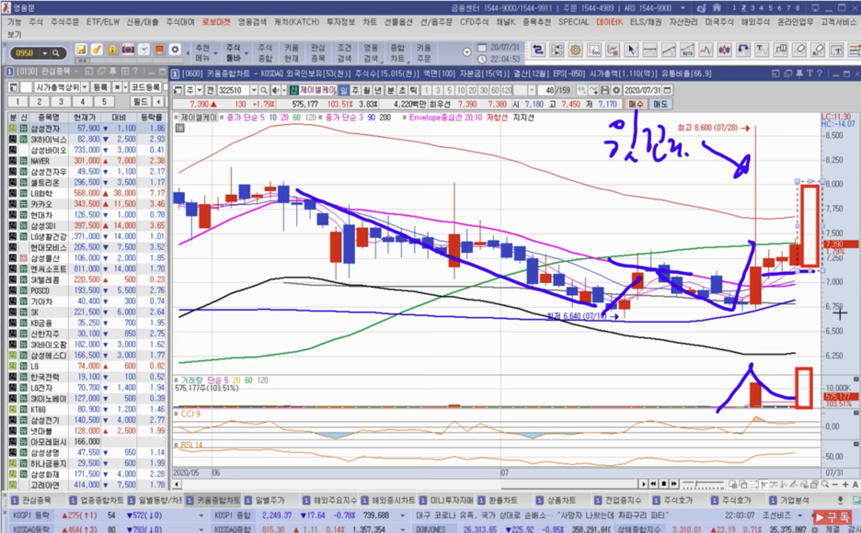
Task: Click the help question mark in chart window
Action: point(818,73)
